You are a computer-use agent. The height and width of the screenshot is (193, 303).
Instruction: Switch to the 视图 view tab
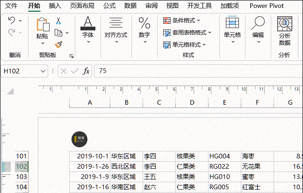tap(173, 6)
